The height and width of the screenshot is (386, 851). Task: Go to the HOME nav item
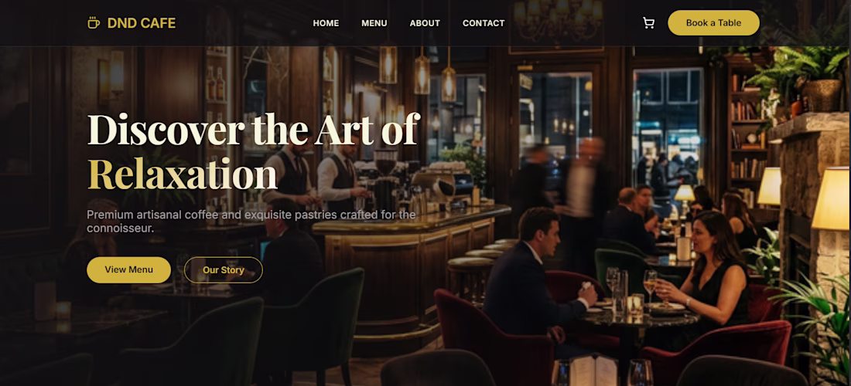tap(326, 23)
